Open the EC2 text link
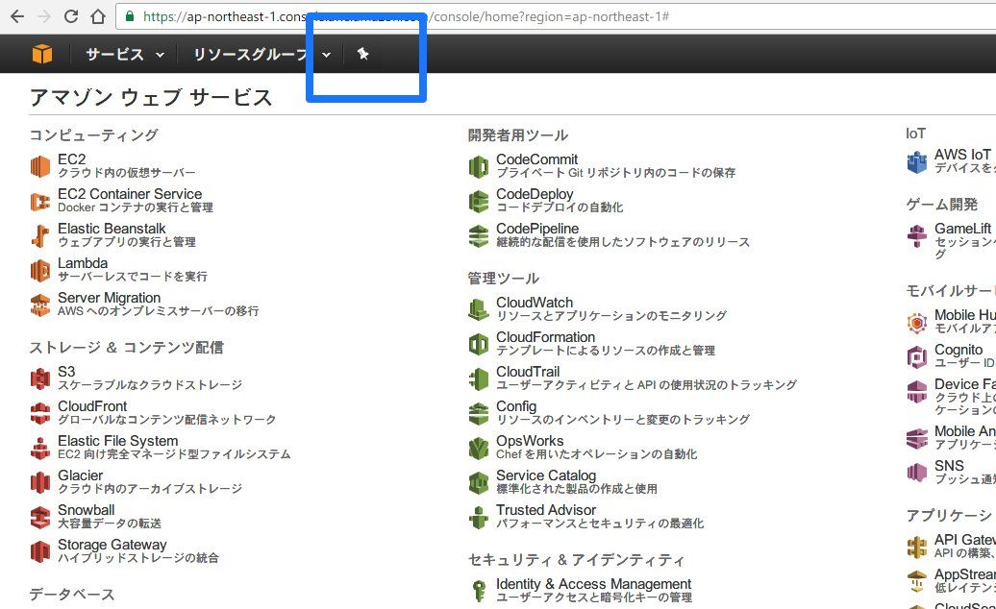 pos(71,159)
